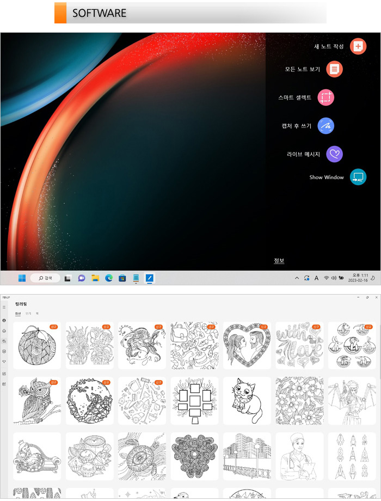Open the owl on branch coloring page

[x=37, y=400]
